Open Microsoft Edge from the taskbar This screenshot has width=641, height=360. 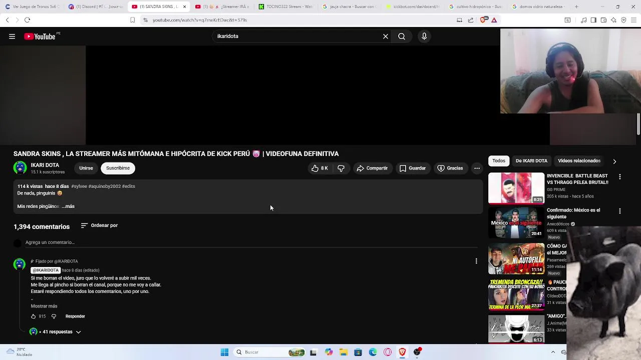tap(373, 352)
